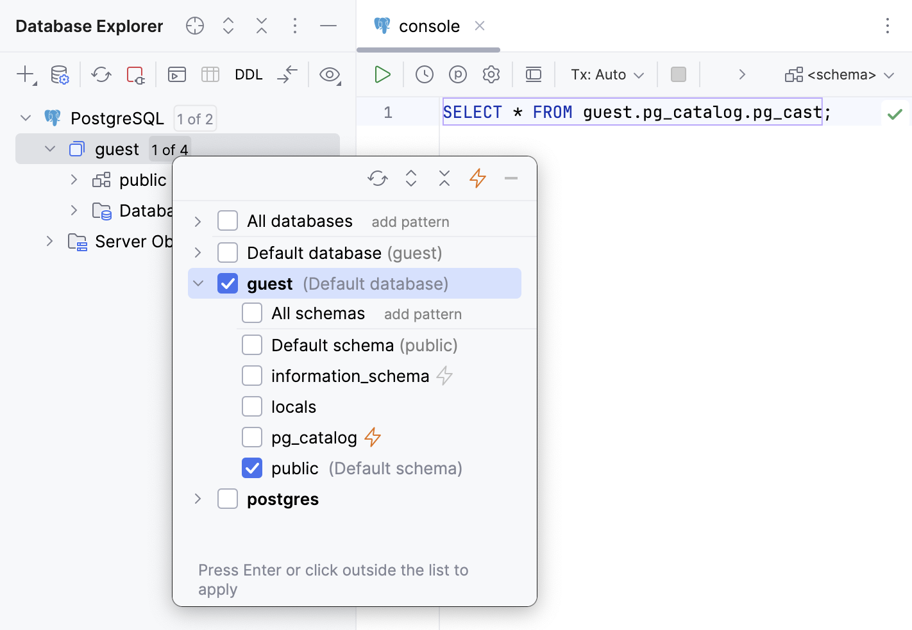
Task: Open the schema selector dropdown
Action: [840, 74]
